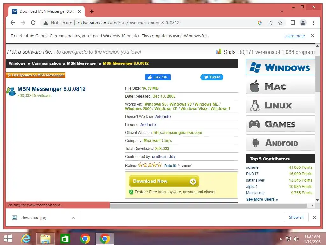Open contributor safarisilver's profile

tap(255, 180)
